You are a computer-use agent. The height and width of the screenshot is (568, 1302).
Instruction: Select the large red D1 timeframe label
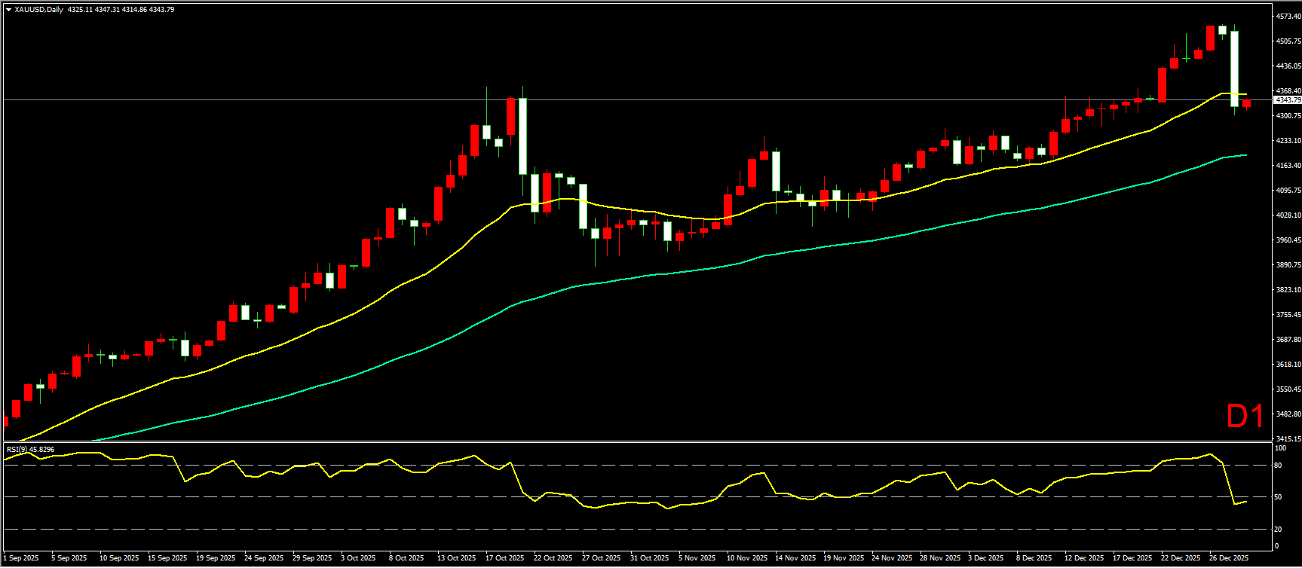click(1245, 417)
